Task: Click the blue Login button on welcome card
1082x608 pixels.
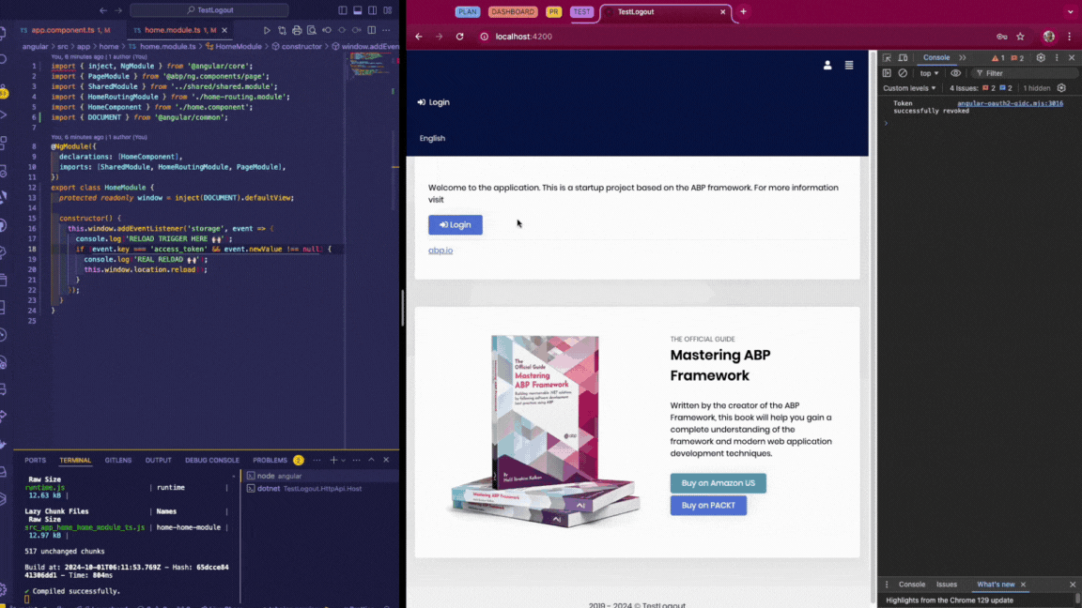Action: (455, 225)
